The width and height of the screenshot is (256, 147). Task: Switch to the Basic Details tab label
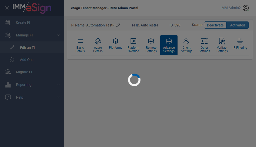80,49
